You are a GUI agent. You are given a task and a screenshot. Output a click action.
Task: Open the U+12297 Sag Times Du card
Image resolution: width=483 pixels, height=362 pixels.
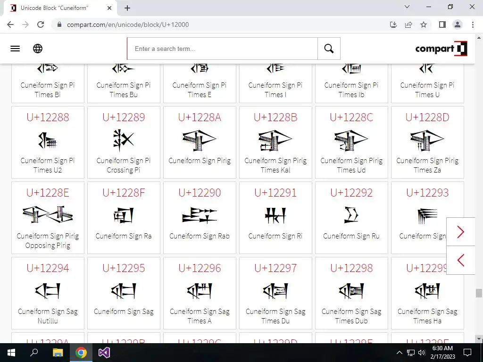point(275,293)
